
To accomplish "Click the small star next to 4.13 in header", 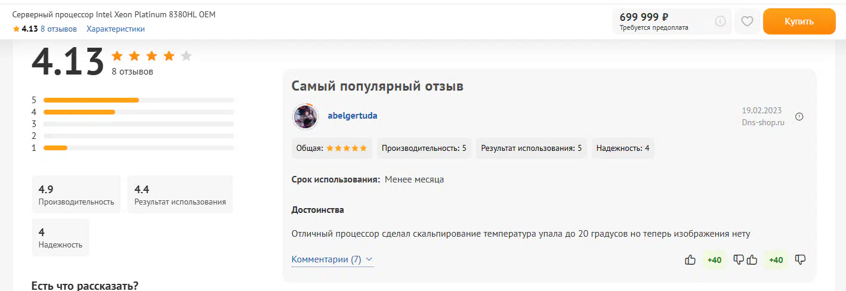I will click(16, 29).
